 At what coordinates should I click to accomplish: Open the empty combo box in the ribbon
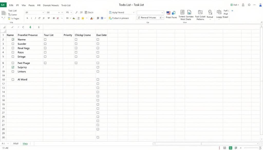tap(150, 13)
